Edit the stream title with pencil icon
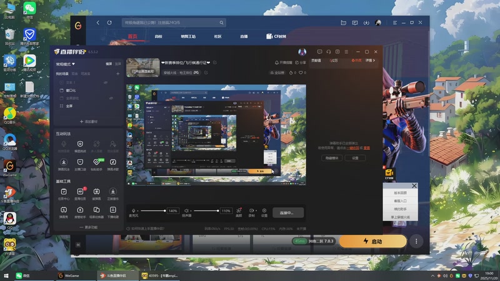Image resolution: width=500 pixels, height=281 pixels. click(x=215, y=62)
